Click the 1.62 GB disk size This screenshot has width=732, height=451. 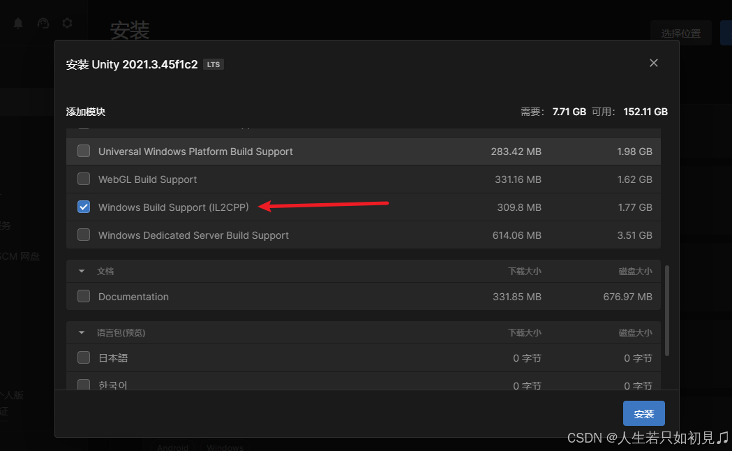point(634,179)
